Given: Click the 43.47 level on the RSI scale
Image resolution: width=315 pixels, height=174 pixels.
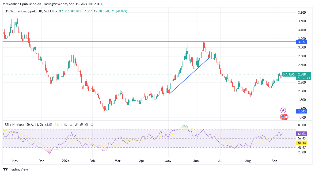Looking at the screenshot, I should (302, 147).
